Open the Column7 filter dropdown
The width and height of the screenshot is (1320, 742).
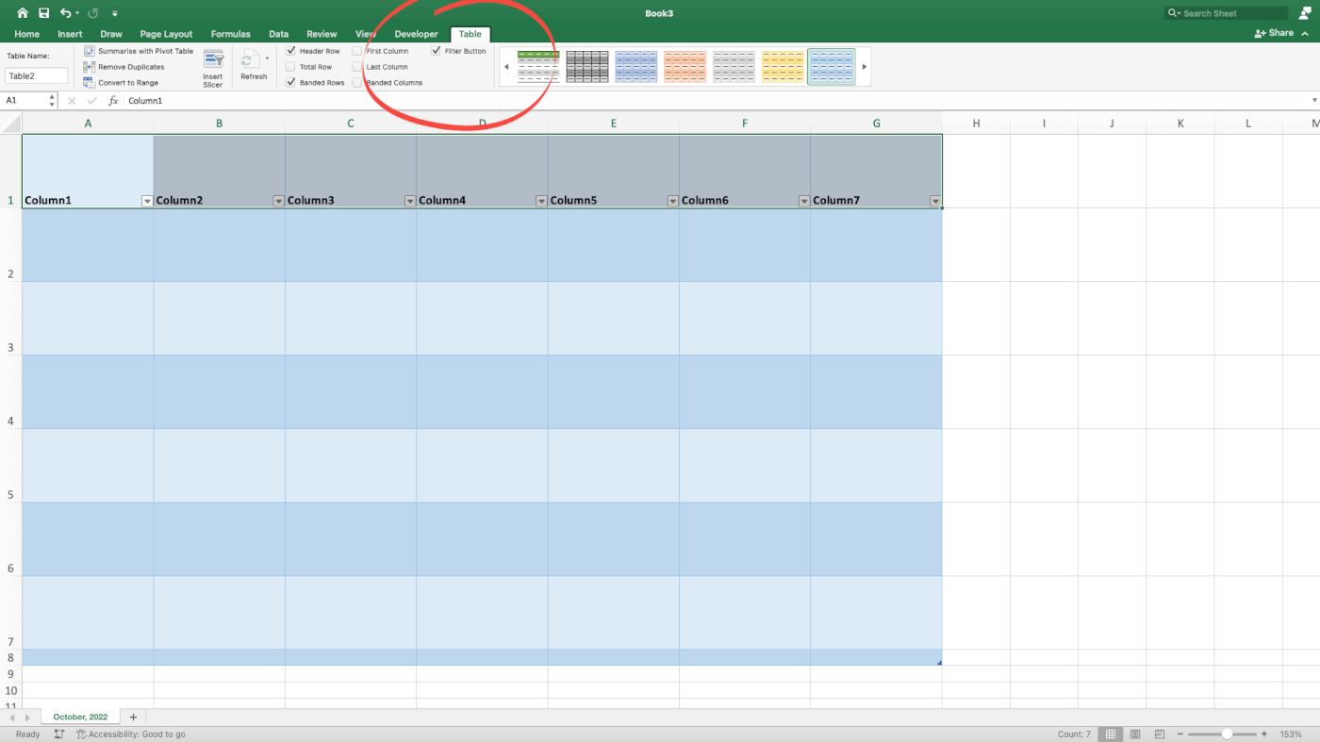point(934,200)
